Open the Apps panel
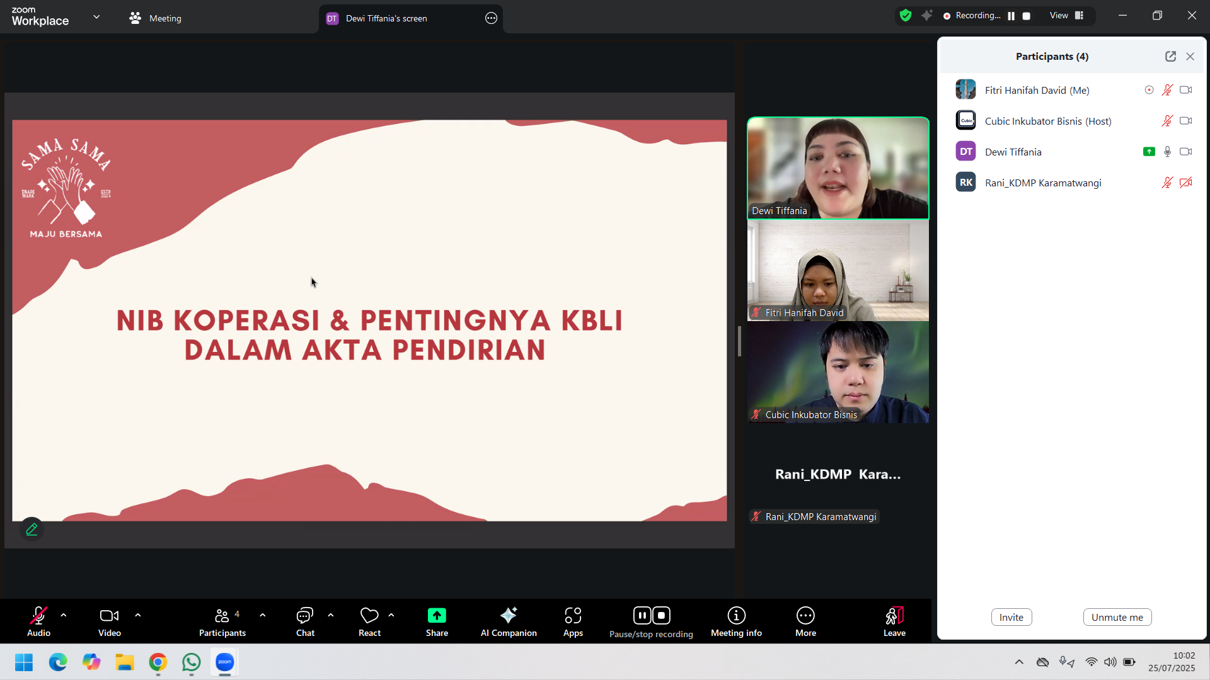This screenshot has height=680, width=1210. pyautogui.click(x=573, y=621)
